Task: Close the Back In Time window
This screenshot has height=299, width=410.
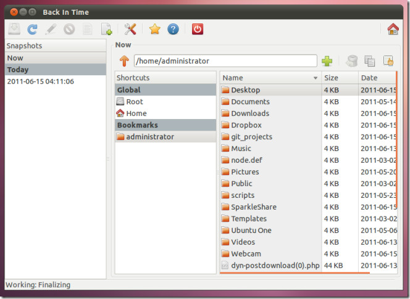Action: tap(14, 12)
